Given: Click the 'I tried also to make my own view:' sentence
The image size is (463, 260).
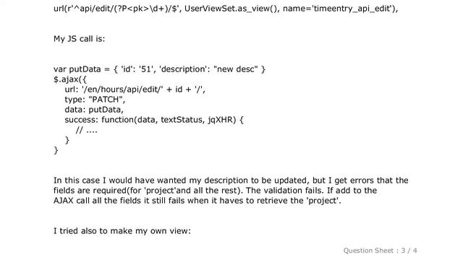Looking at the screenshot, I should 122,231.
